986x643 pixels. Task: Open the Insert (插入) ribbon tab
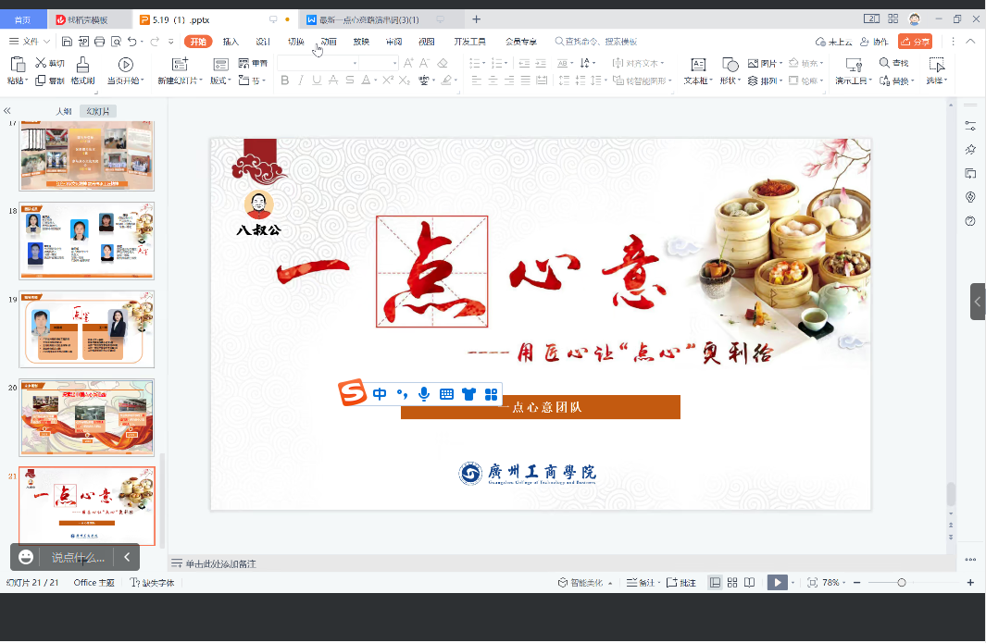point(231,42)
